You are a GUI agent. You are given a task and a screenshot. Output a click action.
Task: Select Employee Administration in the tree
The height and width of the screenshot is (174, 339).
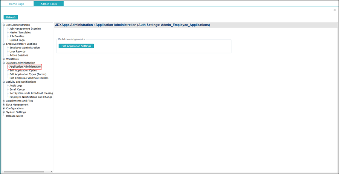pyautogui.click(x=24, y=48)
